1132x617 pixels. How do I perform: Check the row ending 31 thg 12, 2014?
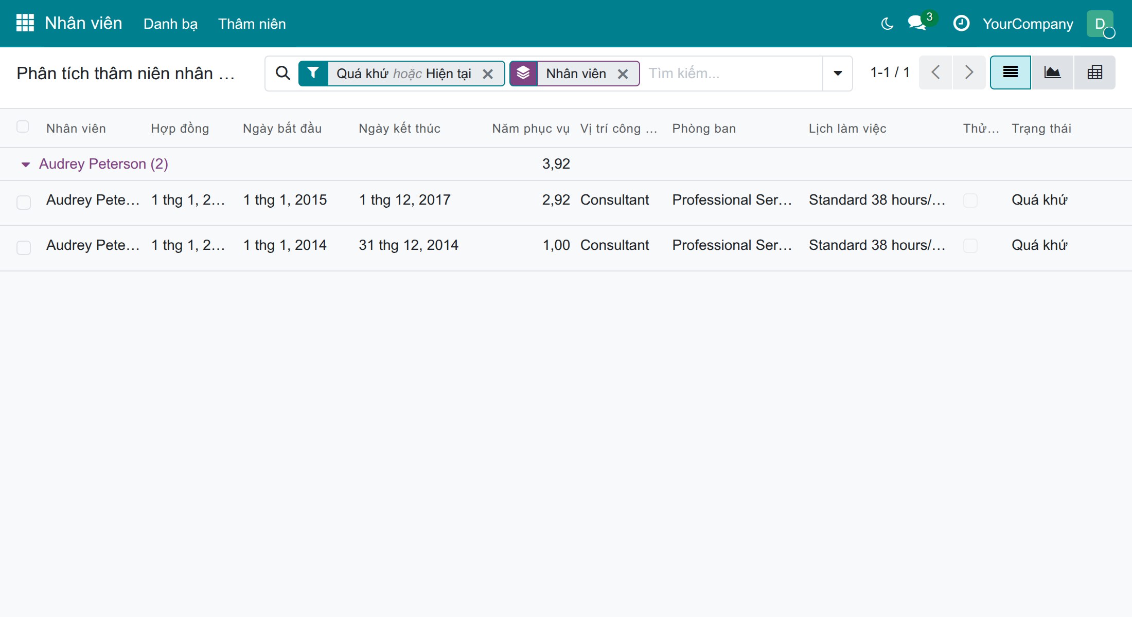click(24, 248)
